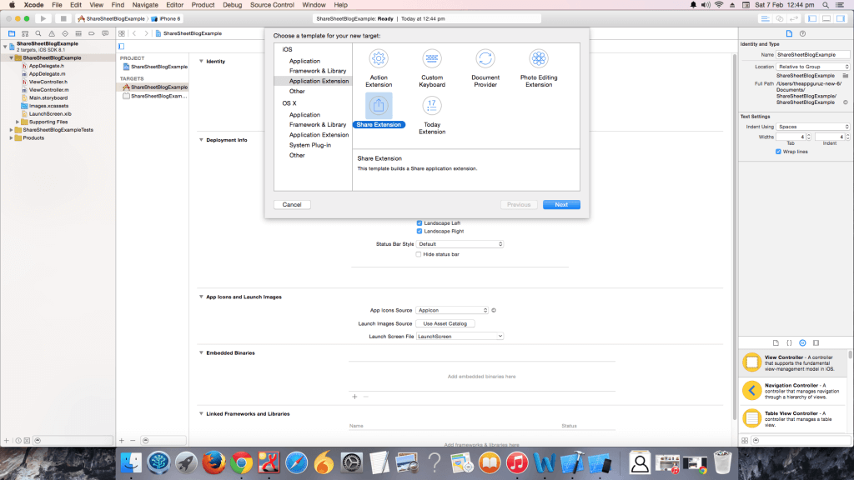Toggle the Wrap lines checkbox
This screenshot has width=854, height=480.
778,152
